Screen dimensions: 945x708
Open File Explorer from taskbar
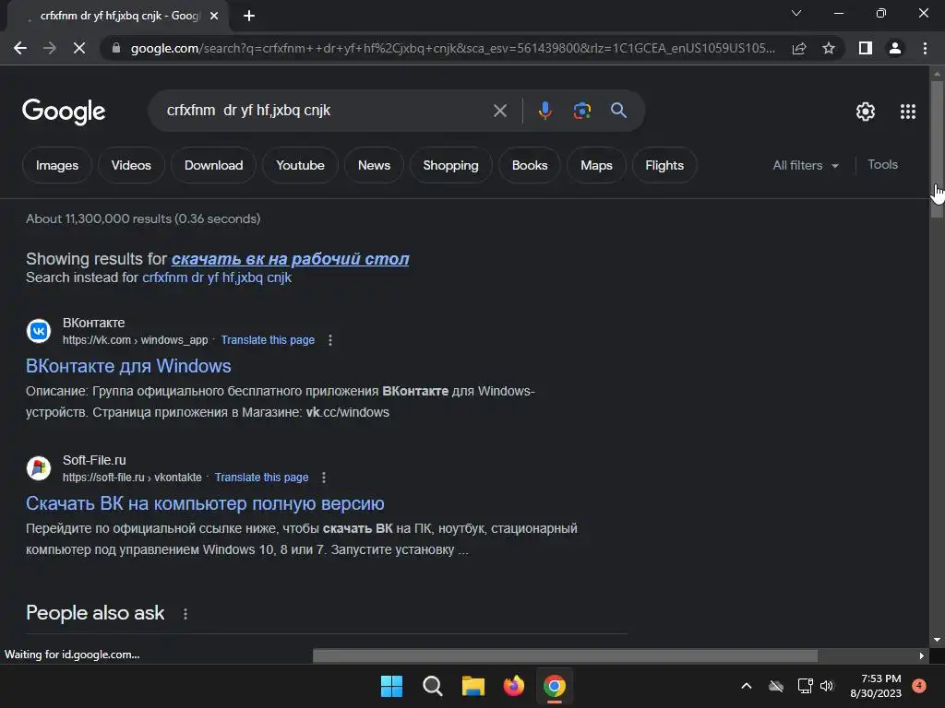point(473,686)
